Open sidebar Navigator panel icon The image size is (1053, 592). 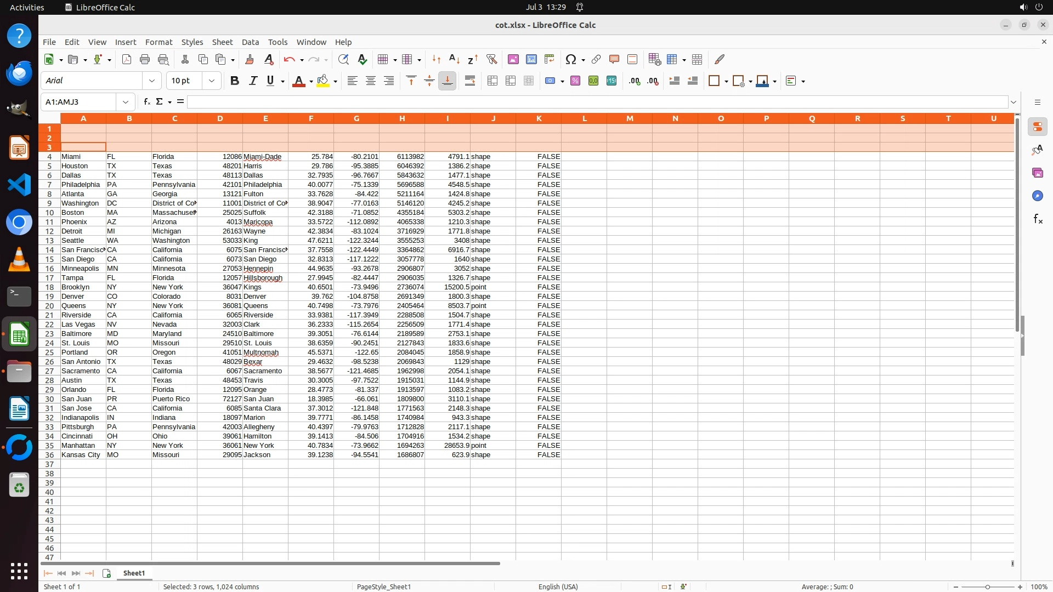[1037, 196]
